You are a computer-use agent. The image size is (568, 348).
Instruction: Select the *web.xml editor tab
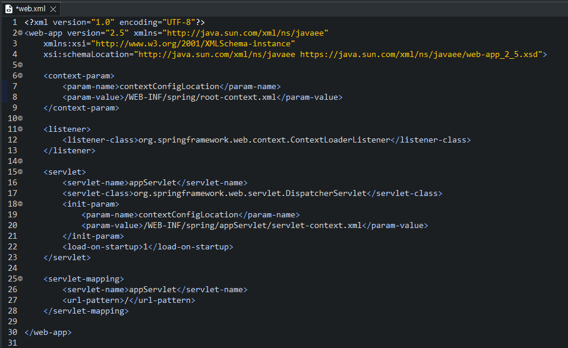point(30,9)
